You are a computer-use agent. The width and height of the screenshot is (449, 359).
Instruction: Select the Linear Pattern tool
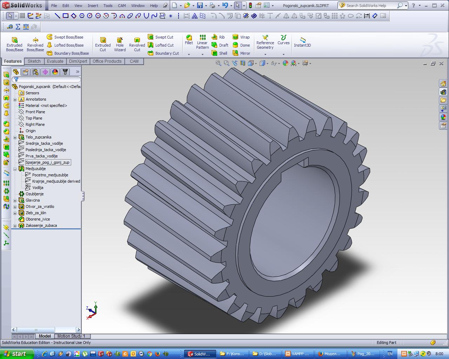coord(202,42)
